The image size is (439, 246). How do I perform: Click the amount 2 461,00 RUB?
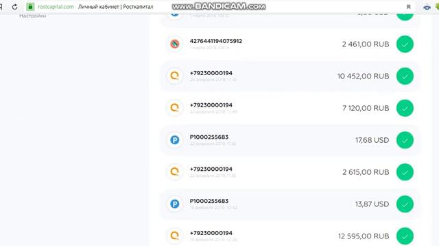(x=366, y=44)
